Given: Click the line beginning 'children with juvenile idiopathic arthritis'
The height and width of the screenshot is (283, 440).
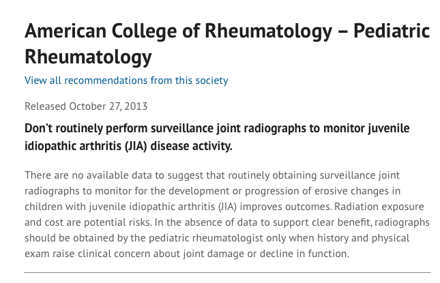Looking at the screenshot, I should pos(224,207).
